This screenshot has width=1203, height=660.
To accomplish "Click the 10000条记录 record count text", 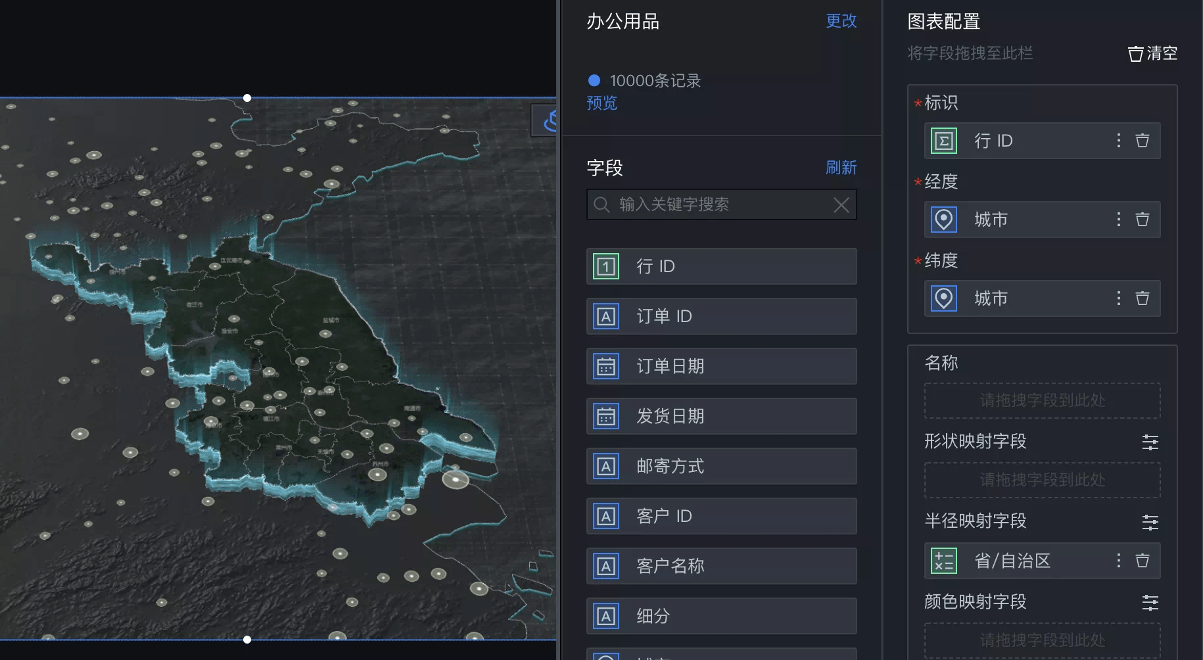I will tap(655, 81).
